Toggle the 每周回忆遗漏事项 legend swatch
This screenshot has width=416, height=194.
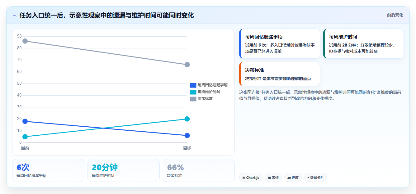(x=193, y=85)
